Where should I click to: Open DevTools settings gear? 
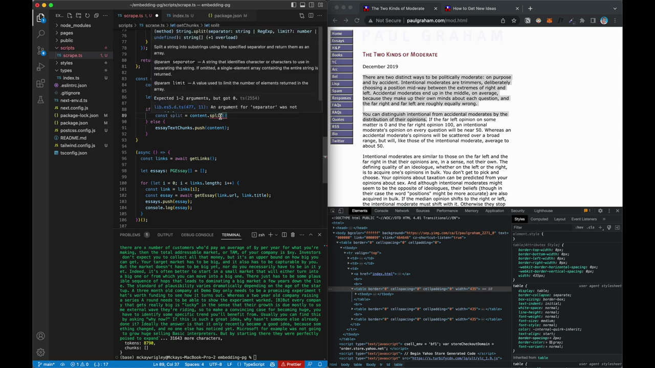[x=600, y=211]
